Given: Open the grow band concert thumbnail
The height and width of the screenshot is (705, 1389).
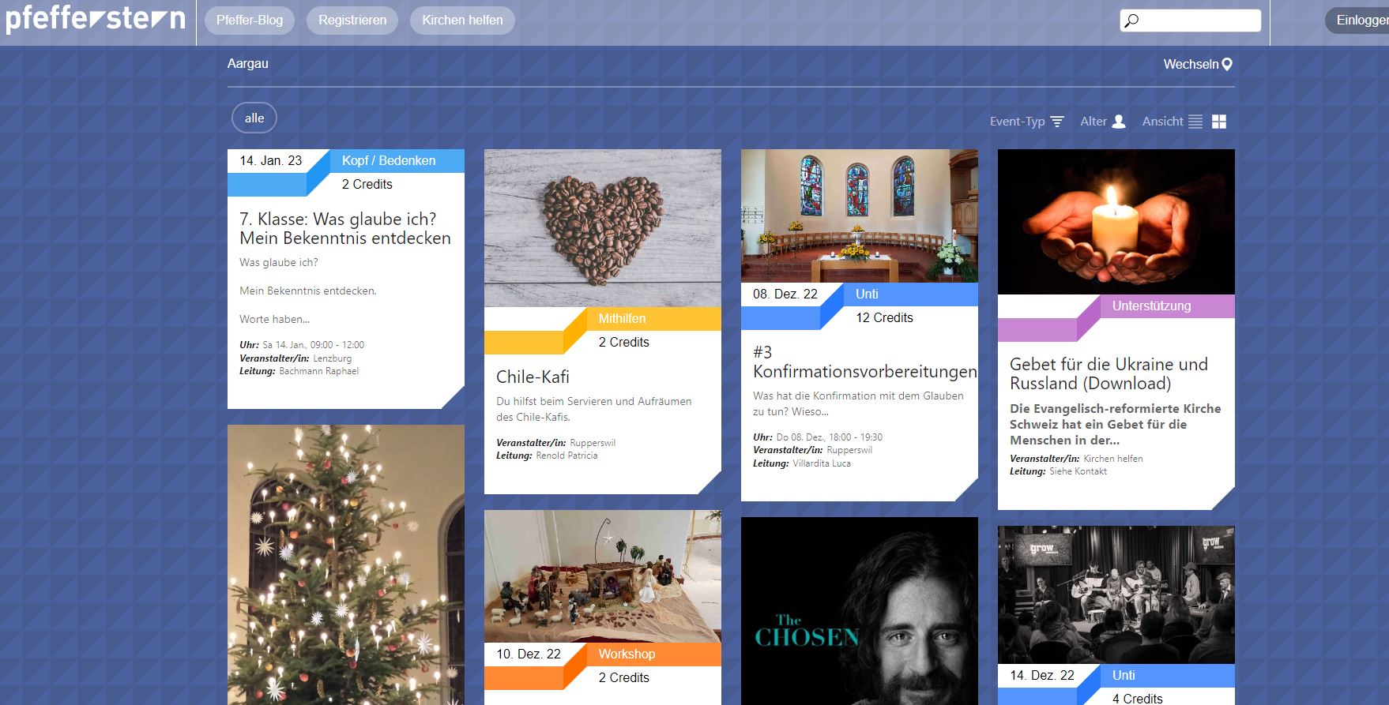Looking at the screenshot, I should [x=1116, y=595].
